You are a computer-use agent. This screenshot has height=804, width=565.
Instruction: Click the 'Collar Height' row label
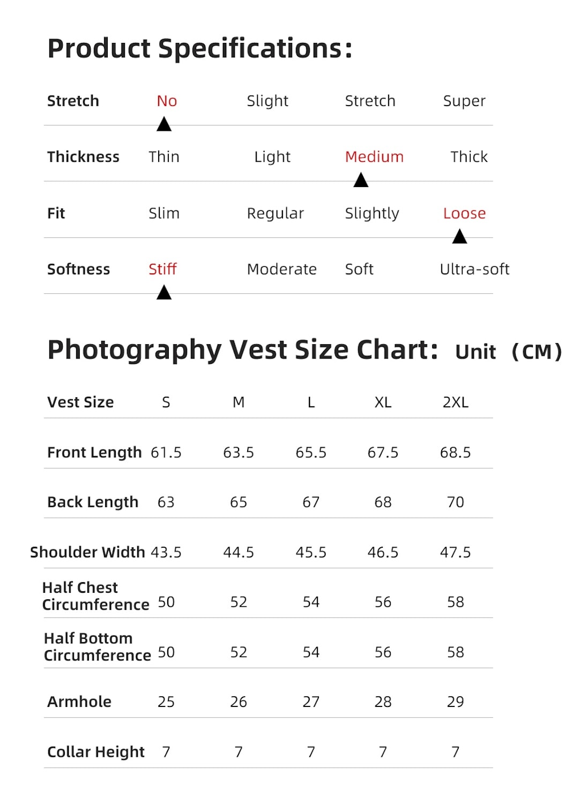pos(96,752)
